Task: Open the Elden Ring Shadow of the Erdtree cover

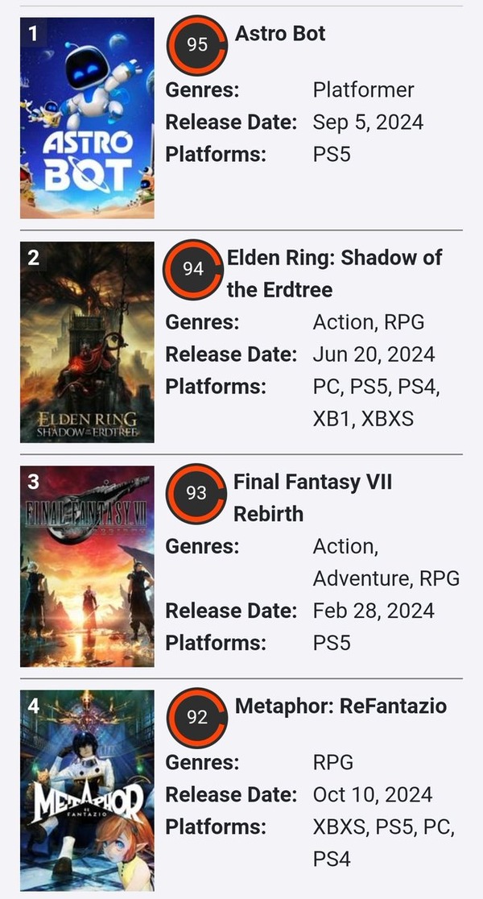Action: click(87, 342)
